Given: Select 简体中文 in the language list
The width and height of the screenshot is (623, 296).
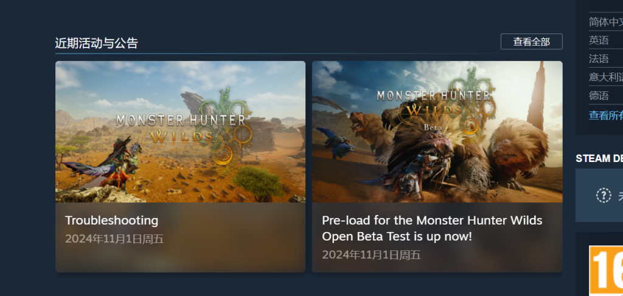Looking at the screenshot, I should click(x=606, y=22).
